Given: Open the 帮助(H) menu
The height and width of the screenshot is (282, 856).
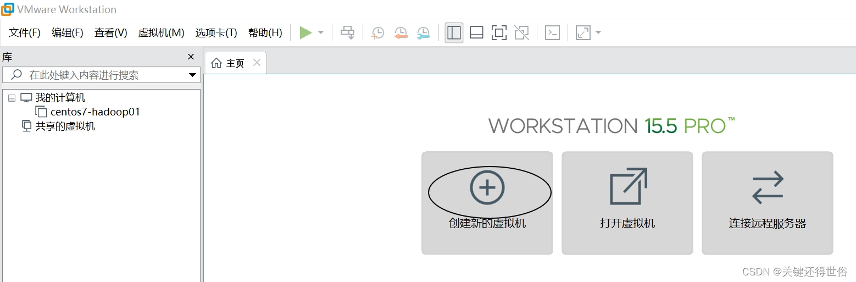Looking at the screenshot, I should tap(265, 33).
